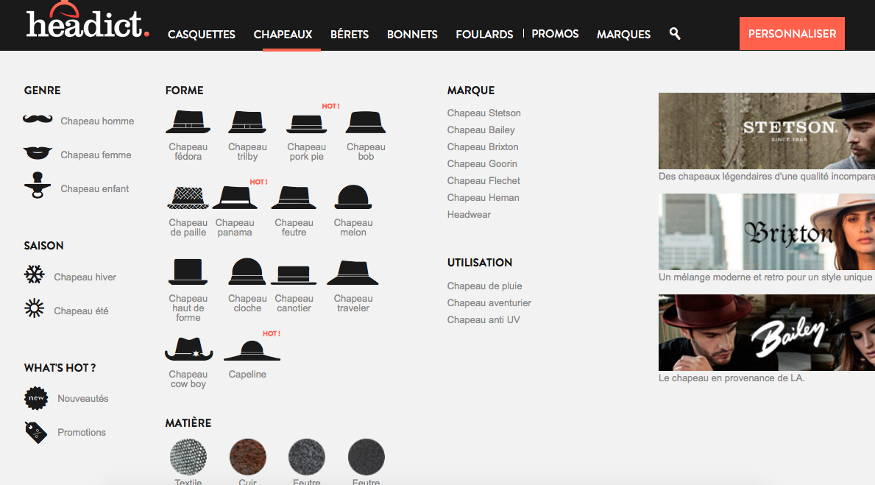The height and width of the screenshot is (485, 875).
Task: Click the Headict logo
Action: coord(87,22)
